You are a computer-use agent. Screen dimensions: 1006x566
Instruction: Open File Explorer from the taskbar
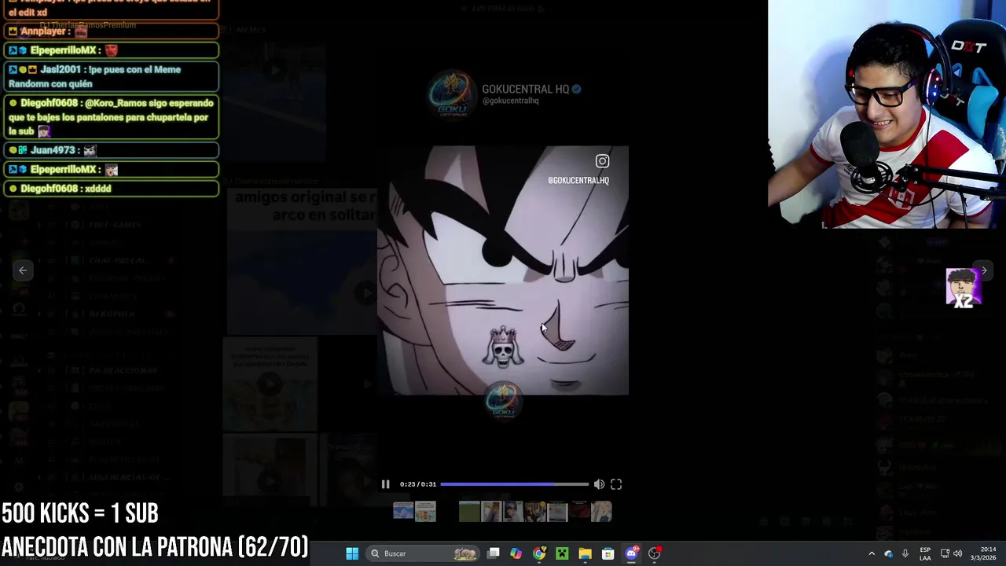click(x=585, y=553)
